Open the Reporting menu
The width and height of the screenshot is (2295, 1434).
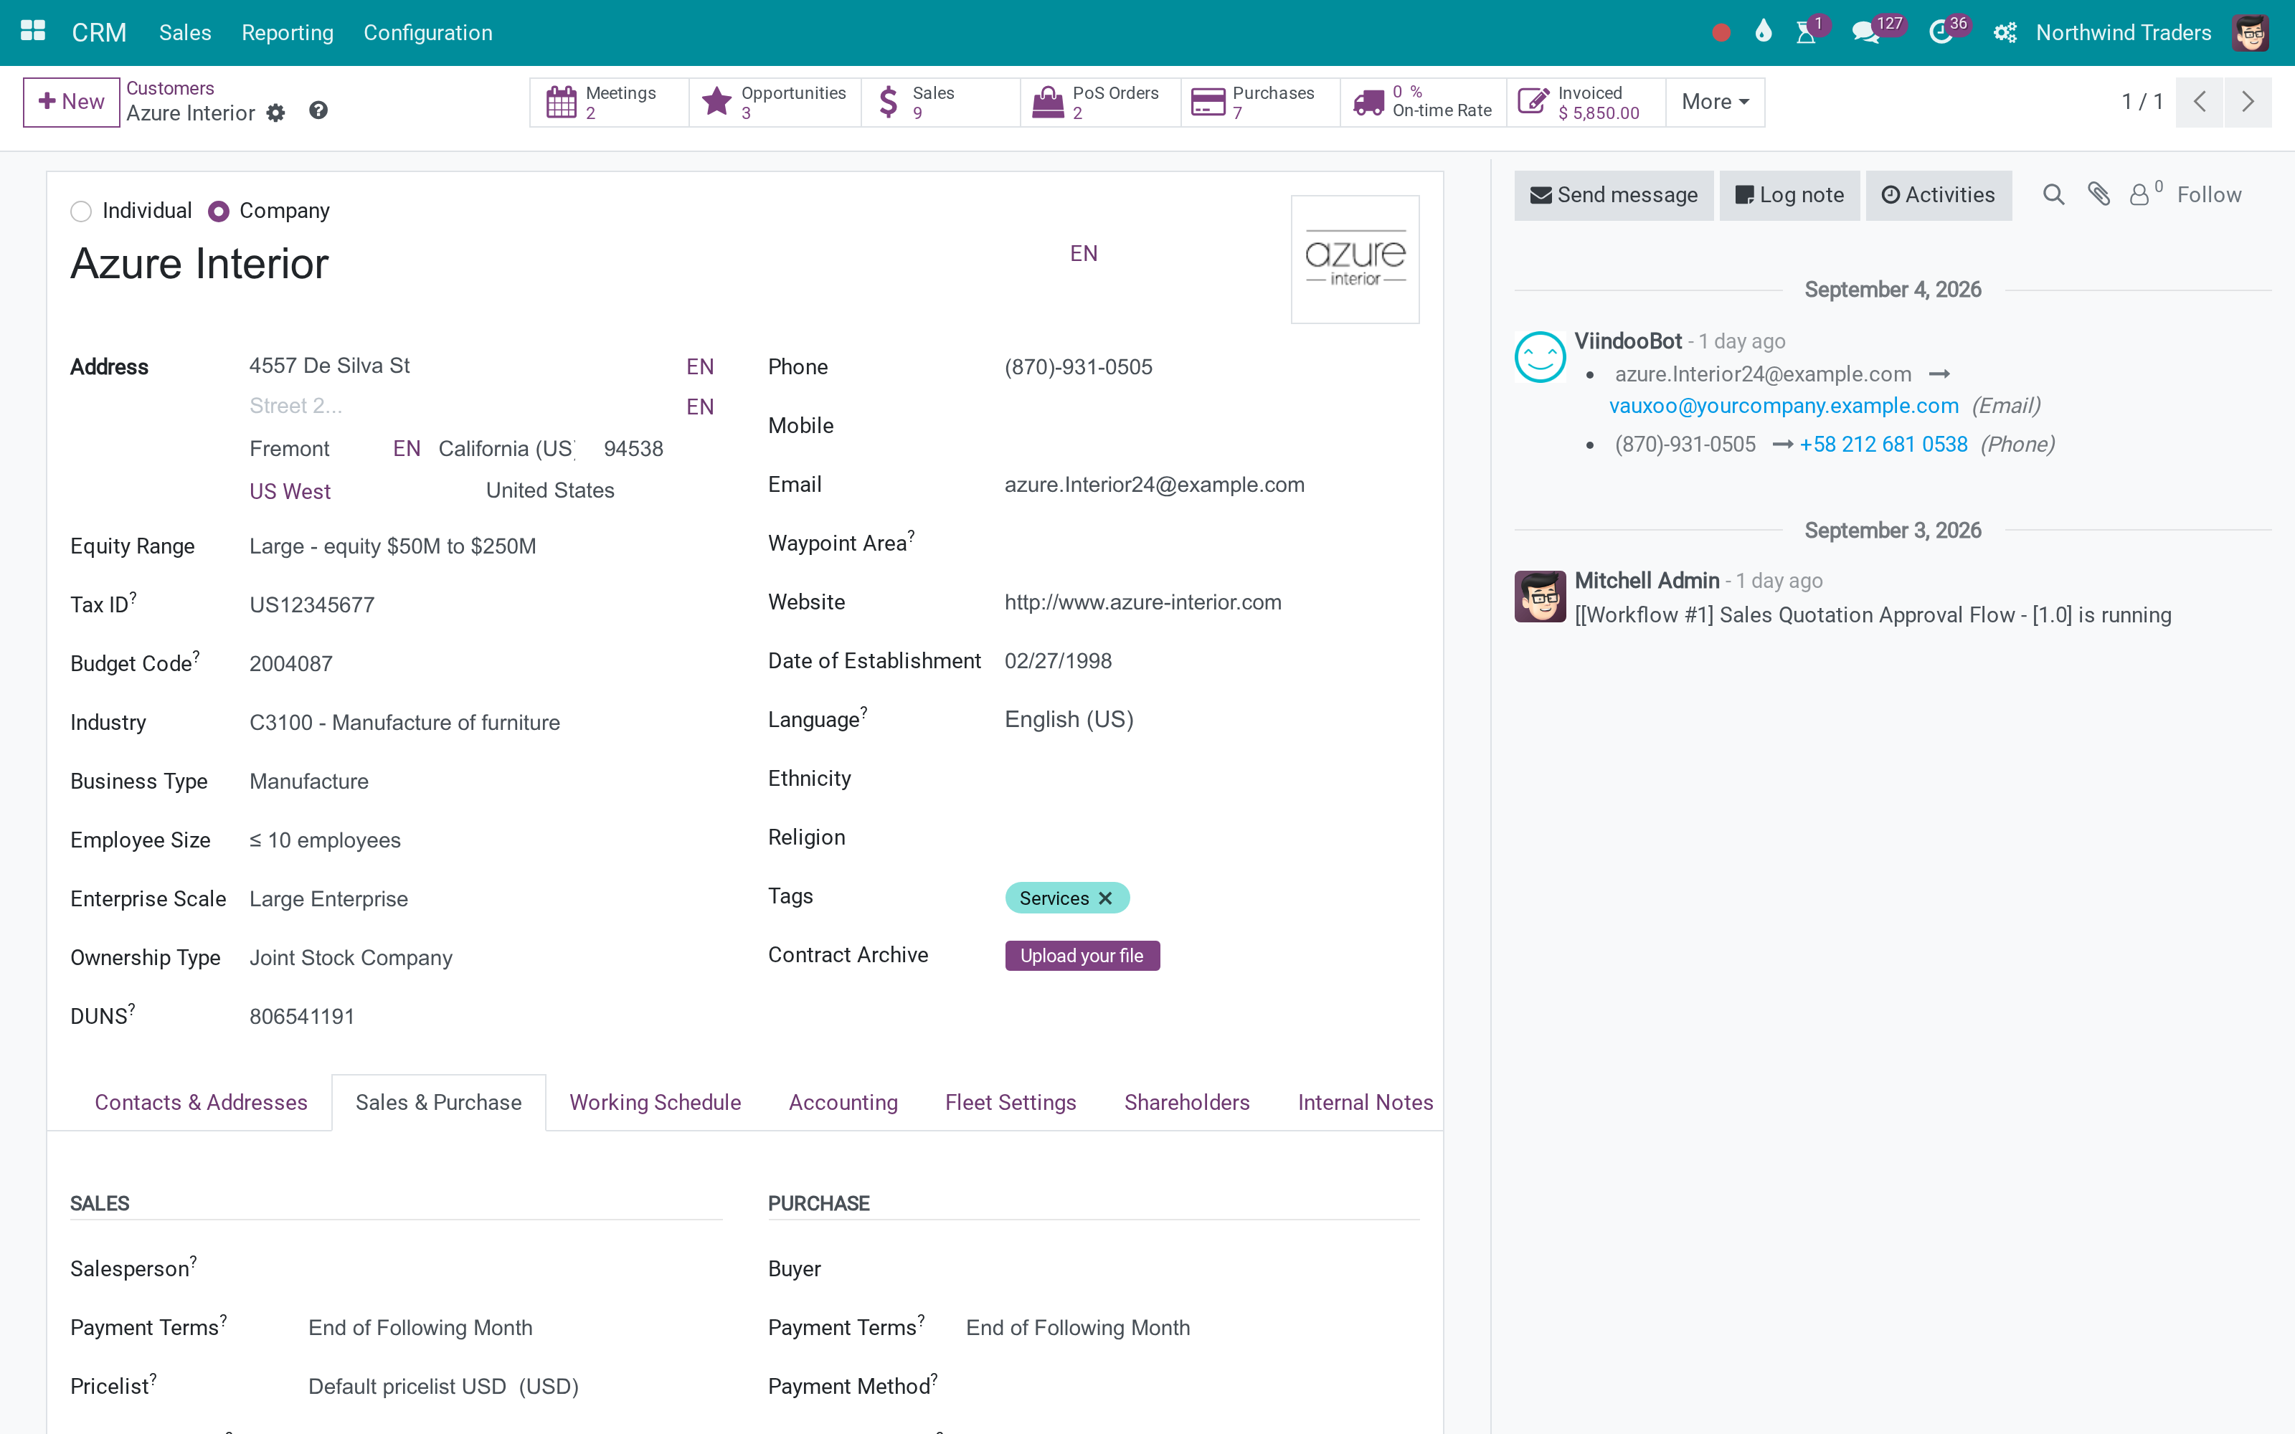[288, 32]
